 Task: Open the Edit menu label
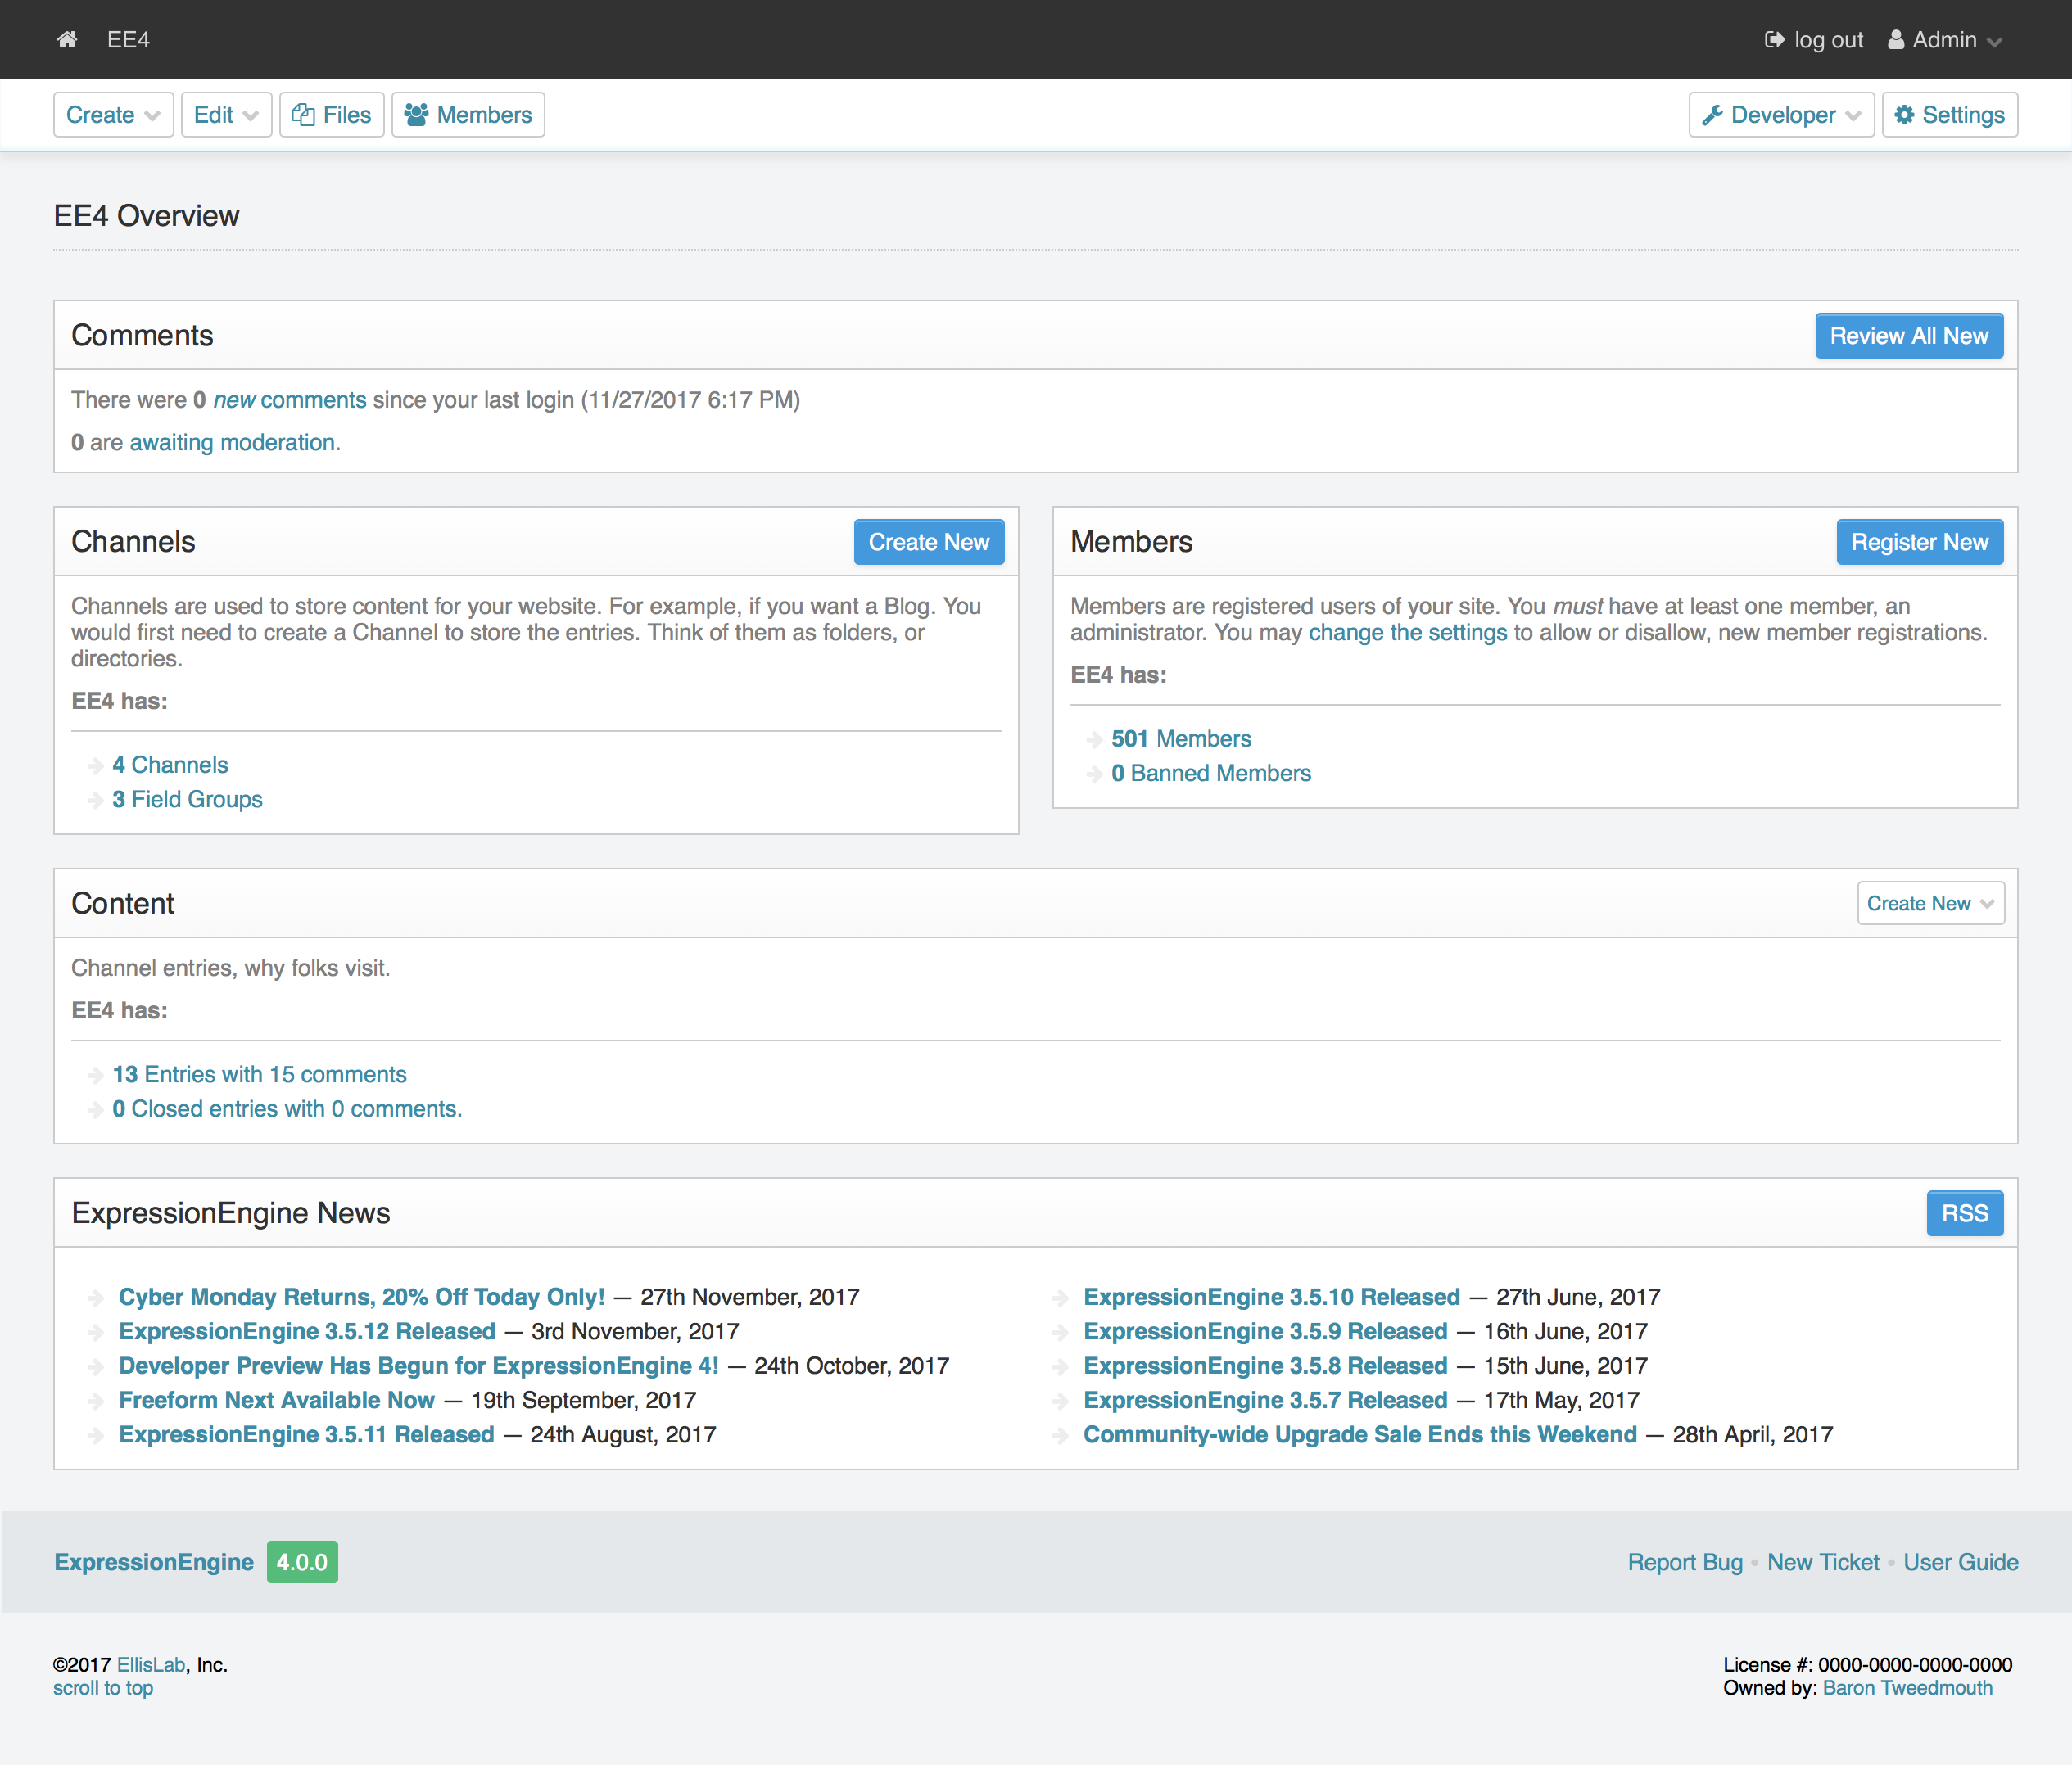click(213, 115)
